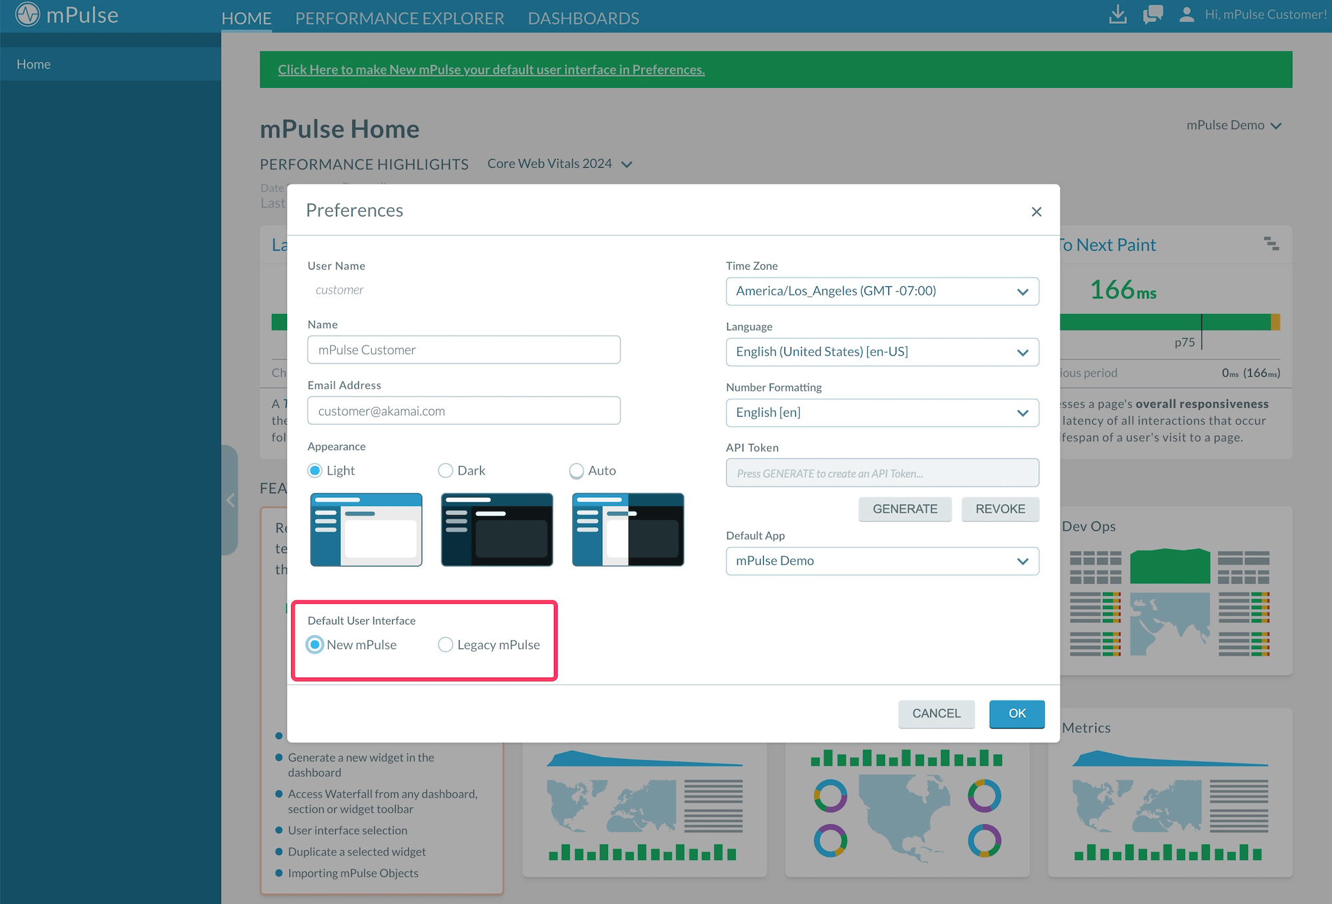The image size is (1332, 904).
Task: Select Legacy mPulse as default user interface
Action: click(445, 644)
